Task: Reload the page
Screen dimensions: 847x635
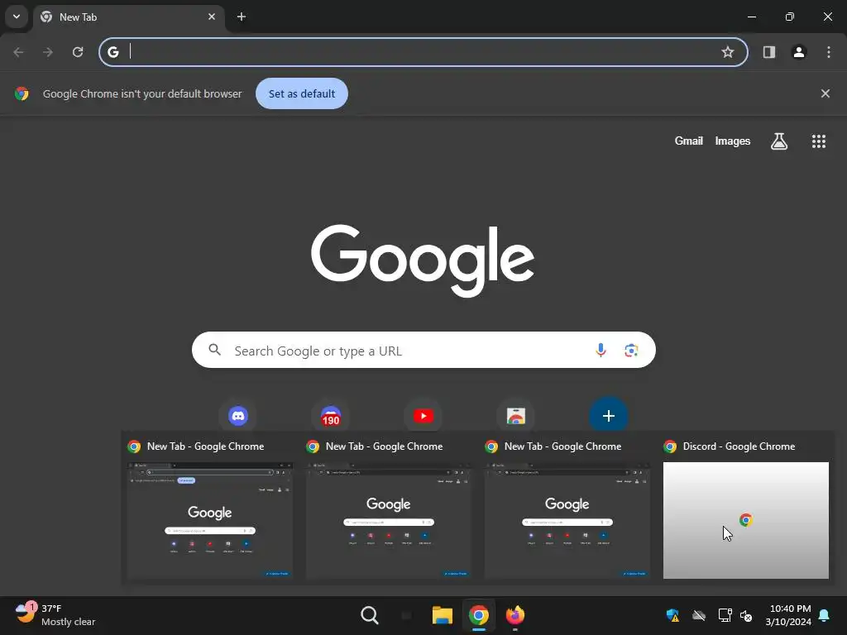Action: click(x=78, y=52)
